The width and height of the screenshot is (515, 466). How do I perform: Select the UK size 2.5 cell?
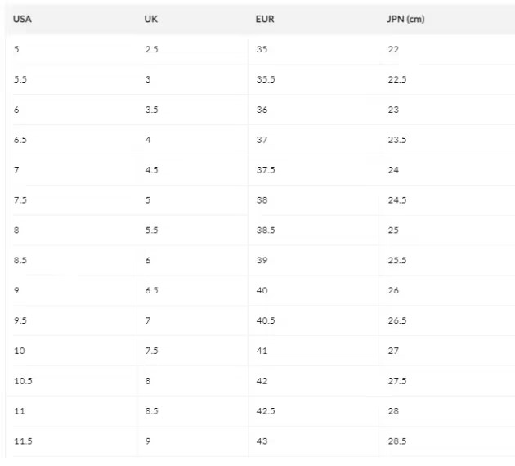pos(151,49)
